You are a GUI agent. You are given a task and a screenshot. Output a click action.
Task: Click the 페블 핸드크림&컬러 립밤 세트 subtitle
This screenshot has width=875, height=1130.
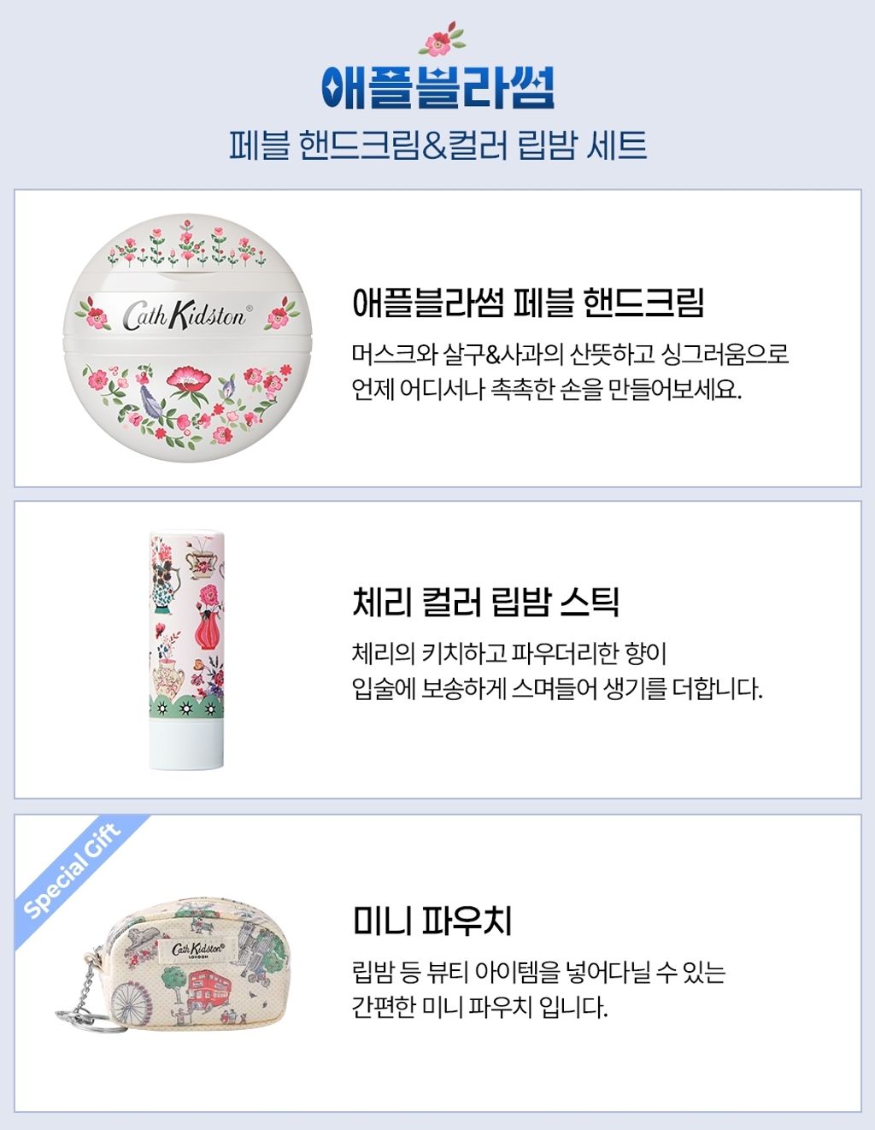[x=437, y=146]
